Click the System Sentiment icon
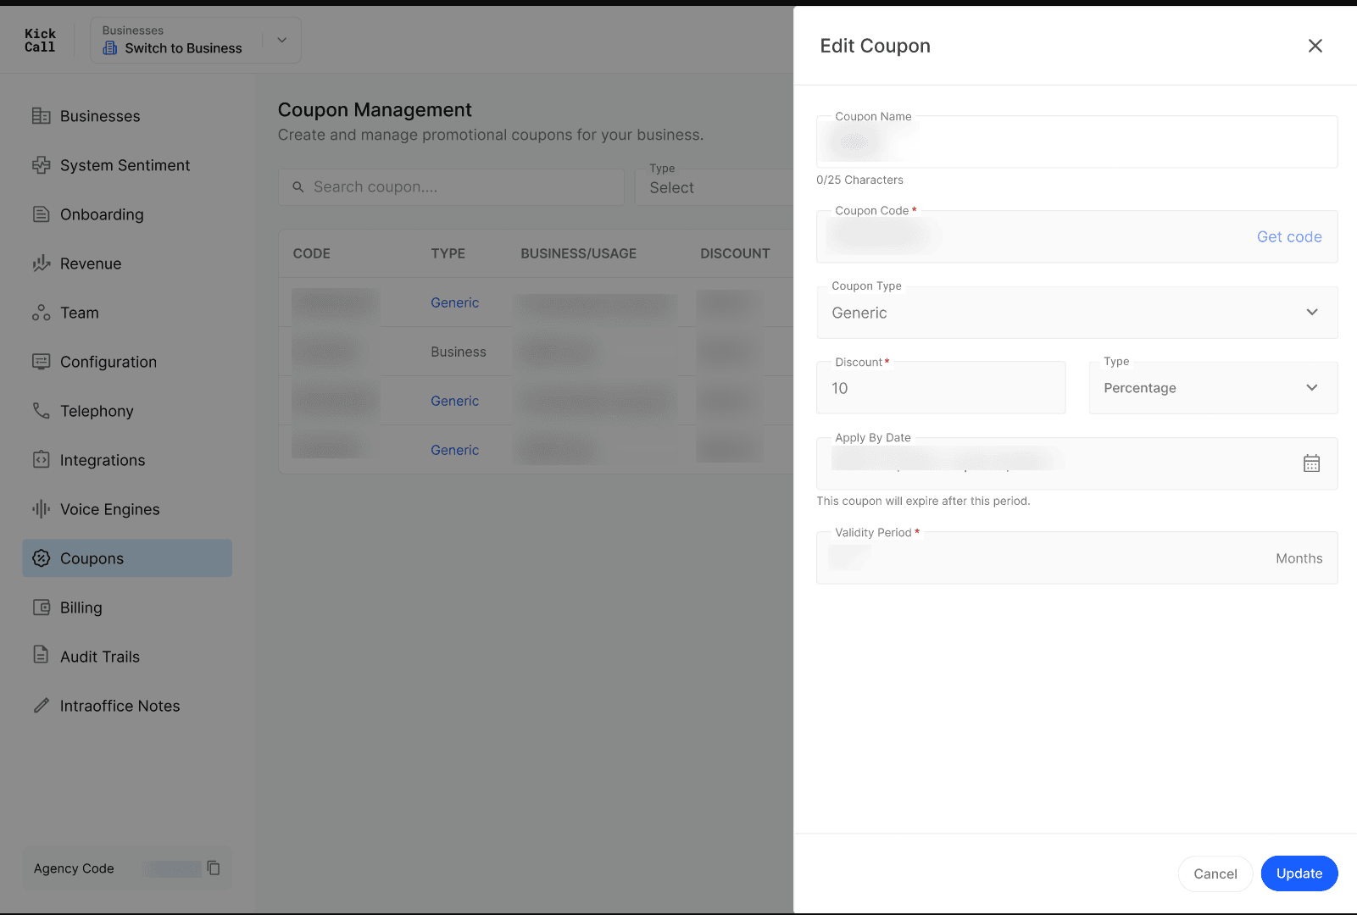This screenshot has height=915, width=1357. (x=41, y=165)
